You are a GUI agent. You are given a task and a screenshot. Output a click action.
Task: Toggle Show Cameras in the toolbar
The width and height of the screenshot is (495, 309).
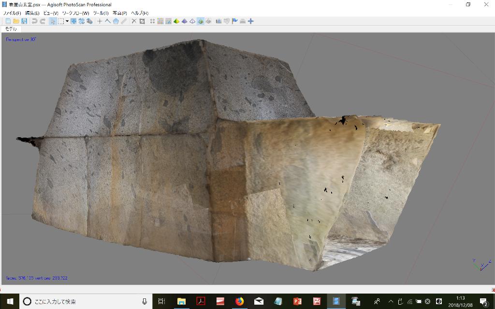point(218,21)
